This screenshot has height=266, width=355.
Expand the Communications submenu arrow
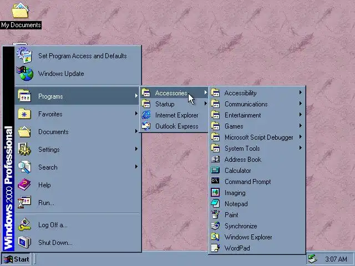[301, 104]
